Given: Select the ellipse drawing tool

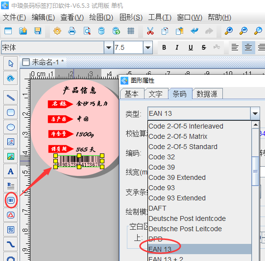Looking at the screenshot, I should click(11, 127).
